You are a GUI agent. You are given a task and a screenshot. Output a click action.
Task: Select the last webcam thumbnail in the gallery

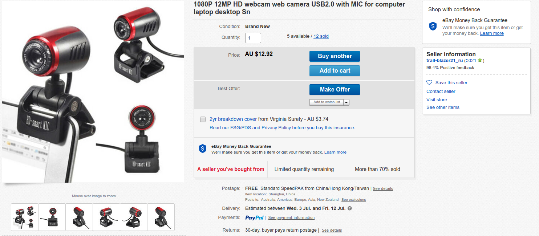[x=161, y=217]
